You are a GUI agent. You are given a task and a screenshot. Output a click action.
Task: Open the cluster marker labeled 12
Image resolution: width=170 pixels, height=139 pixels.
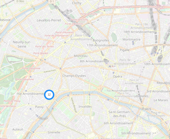[x=49, y=95]
